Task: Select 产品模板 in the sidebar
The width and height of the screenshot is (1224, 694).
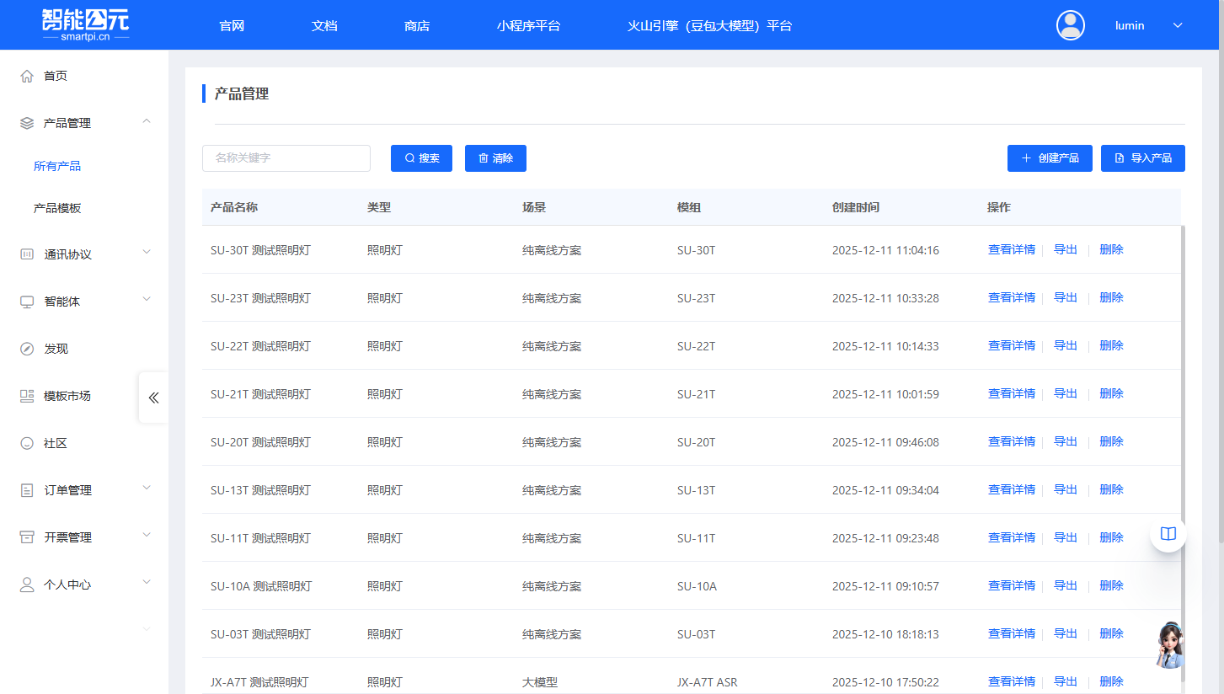Action: pos(57,208)
